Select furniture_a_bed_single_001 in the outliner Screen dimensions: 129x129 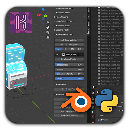click(112, 36)
